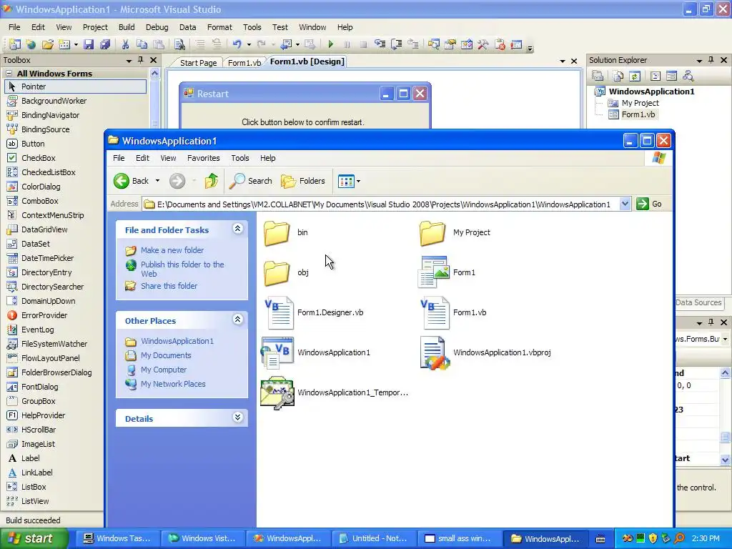
Task: Open the Toolbox via the hammer-and-wrench toolbar icon
Action: (483, 44)
